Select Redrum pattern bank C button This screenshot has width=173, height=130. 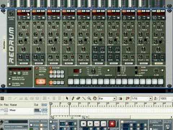click(x=58, y=82)
